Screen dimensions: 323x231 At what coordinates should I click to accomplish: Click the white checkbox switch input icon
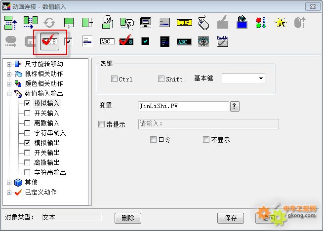68,42
